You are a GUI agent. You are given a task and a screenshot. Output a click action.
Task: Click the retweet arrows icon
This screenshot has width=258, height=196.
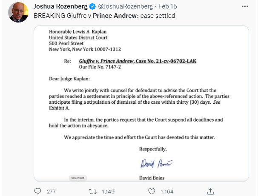point(92,191)
